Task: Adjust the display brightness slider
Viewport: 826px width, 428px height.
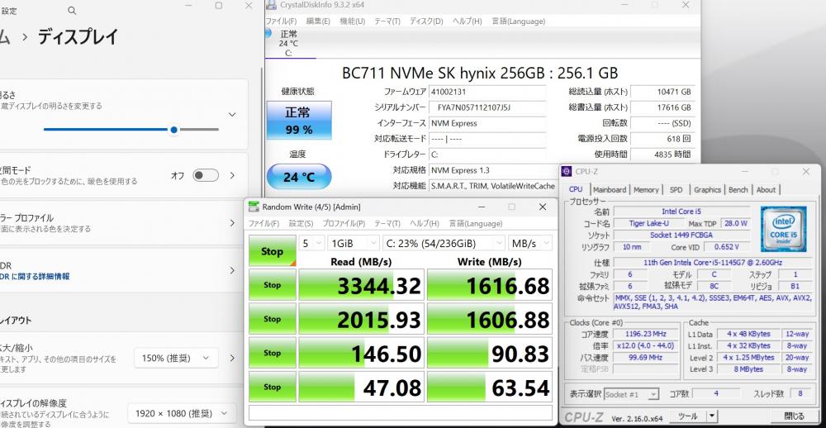Action: pos(131,129)
